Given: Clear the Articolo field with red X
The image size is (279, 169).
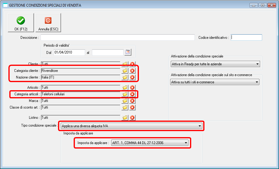Looking at the screenshot, I should coord(132,87).
